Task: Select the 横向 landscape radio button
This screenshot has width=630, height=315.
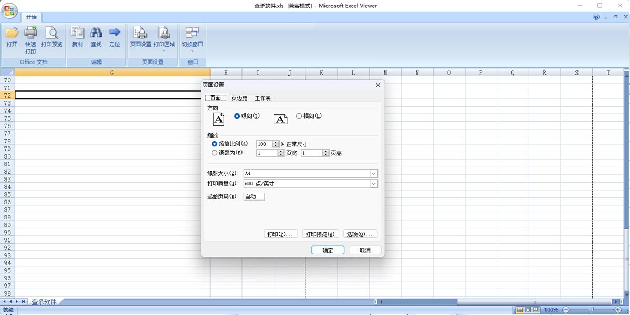Action: coord(299,116)
